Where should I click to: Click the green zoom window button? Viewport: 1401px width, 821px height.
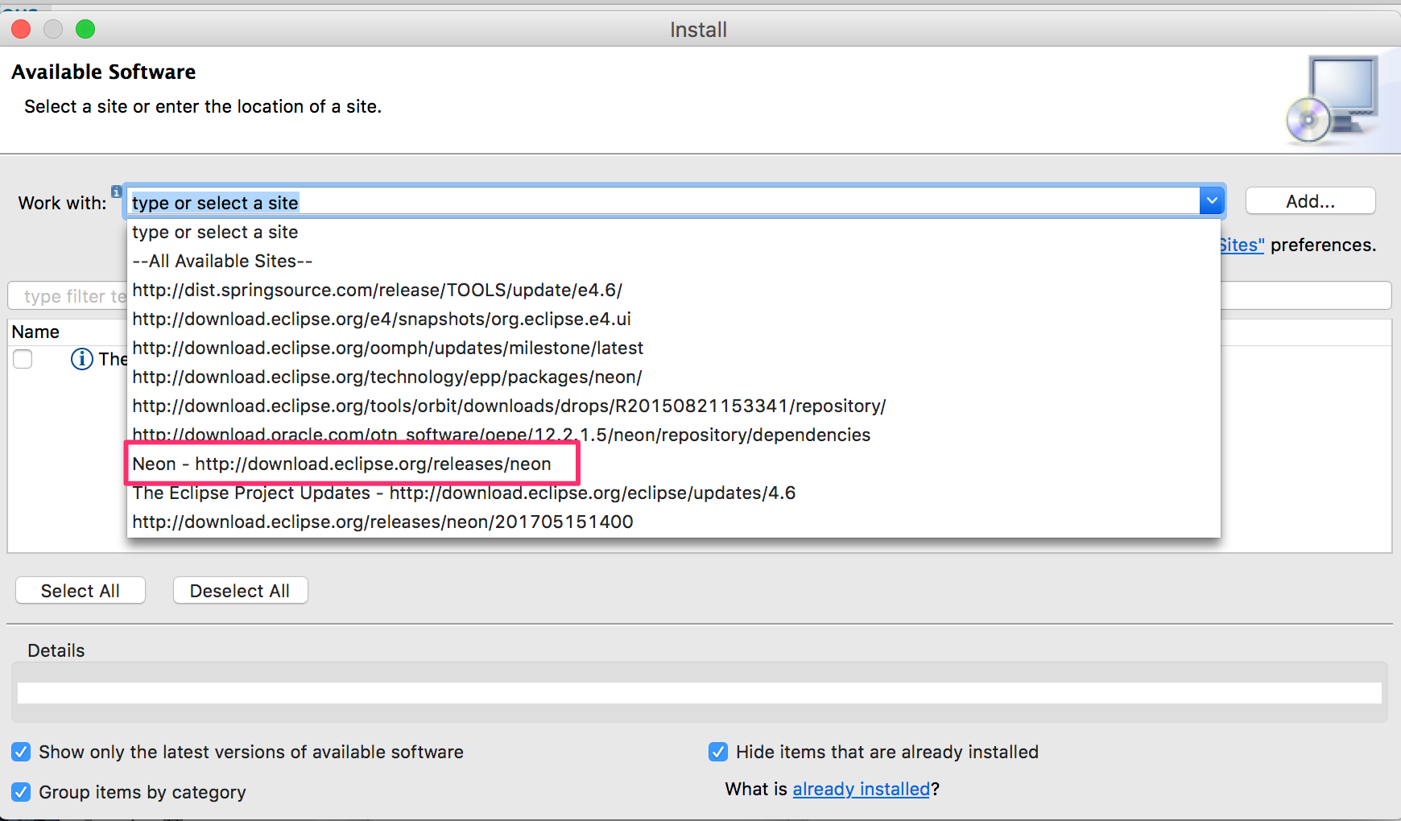click(x=85, y=29)
